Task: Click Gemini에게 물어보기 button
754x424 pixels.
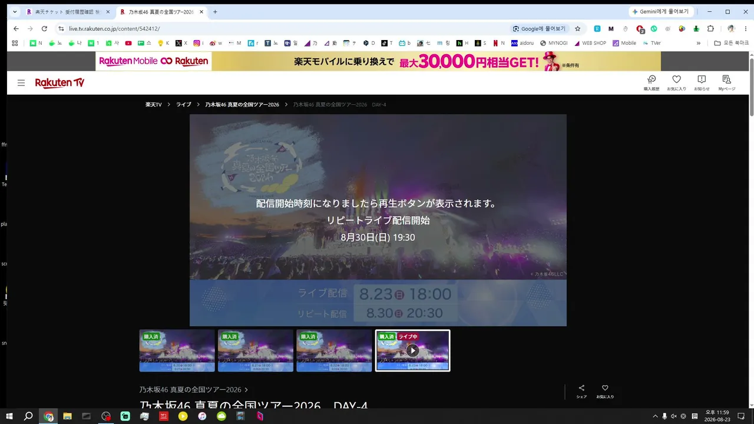Action: click(662, 12)
